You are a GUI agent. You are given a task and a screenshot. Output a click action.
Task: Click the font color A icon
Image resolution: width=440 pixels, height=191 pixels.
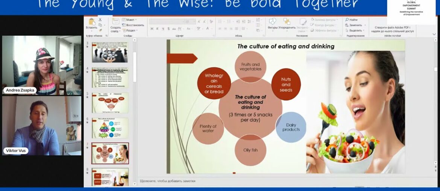coord(208,29)
